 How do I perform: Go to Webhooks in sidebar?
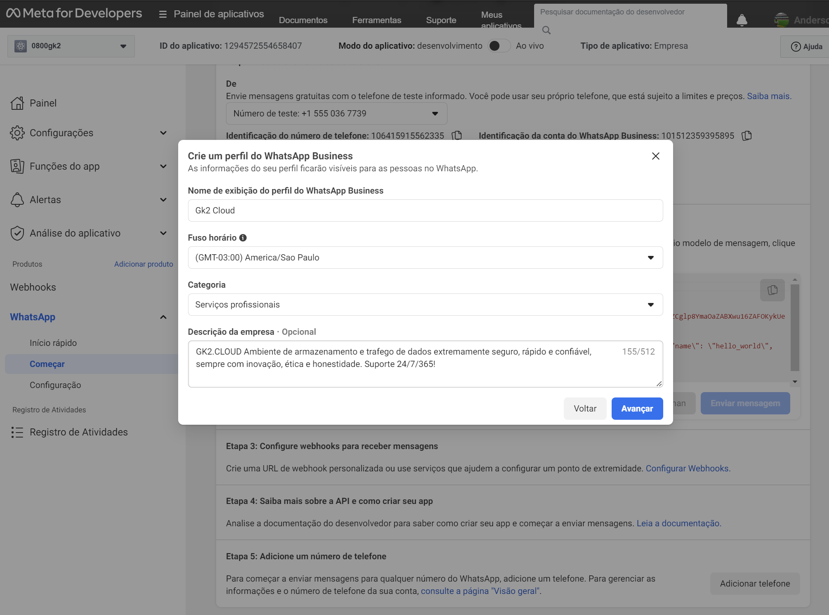click(33, 287)
